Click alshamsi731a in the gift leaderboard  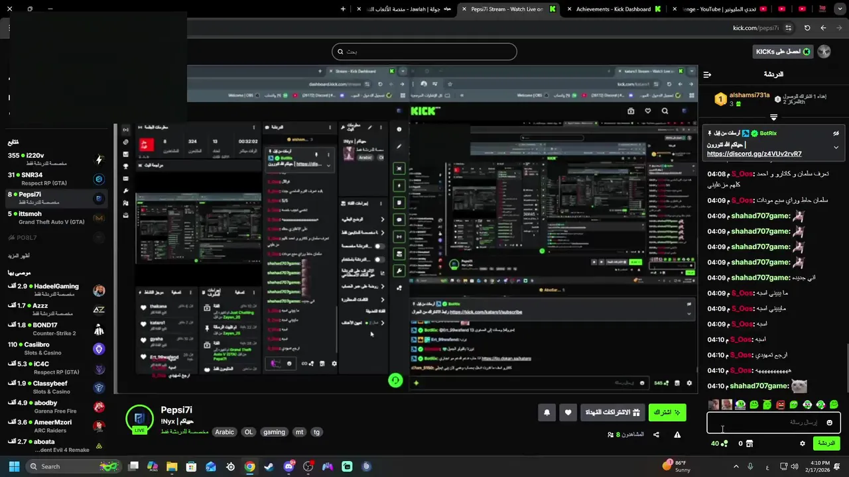[x=750, y=95]
